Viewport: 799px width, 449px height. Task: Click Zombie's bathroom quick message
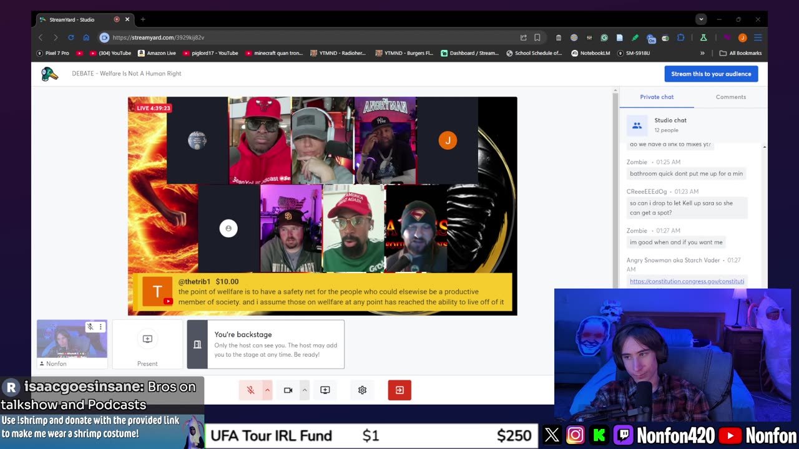tap(687, 173)
